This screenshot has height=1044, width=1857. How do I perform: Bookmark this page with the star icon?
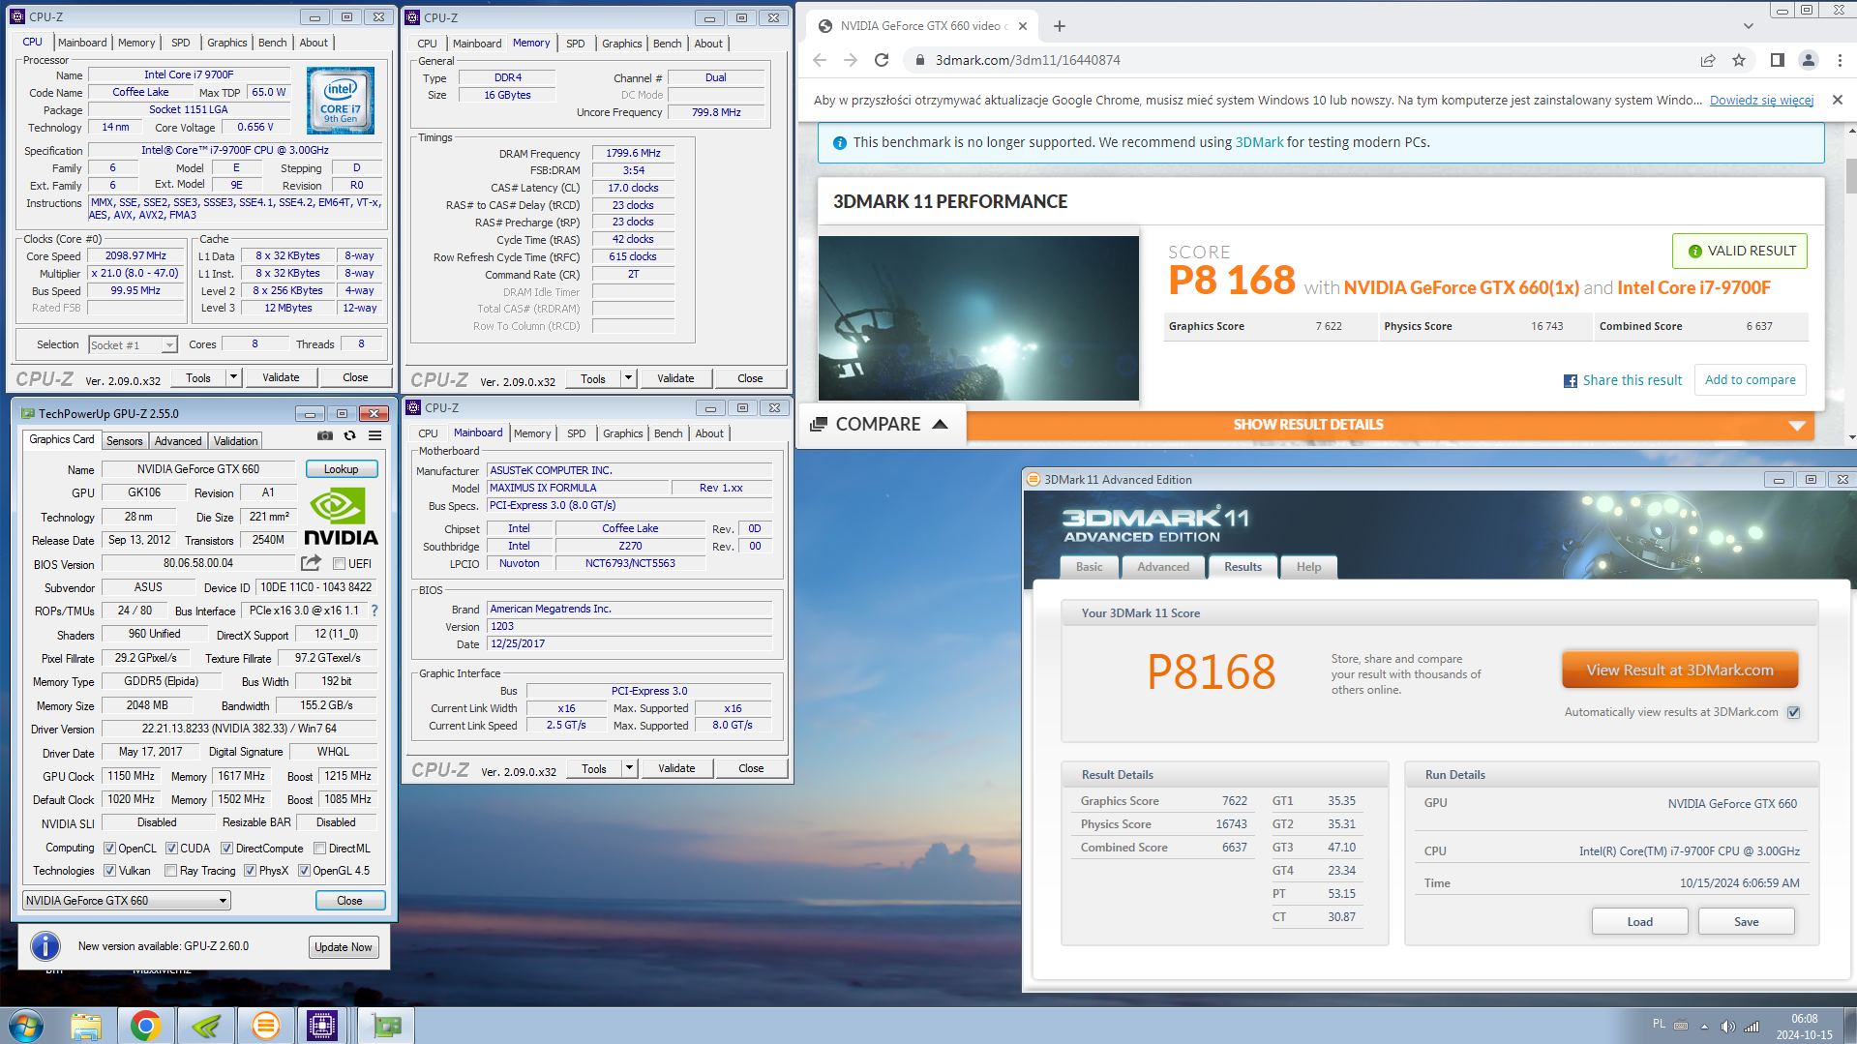pyautogui.click(x=1739, y=60)
